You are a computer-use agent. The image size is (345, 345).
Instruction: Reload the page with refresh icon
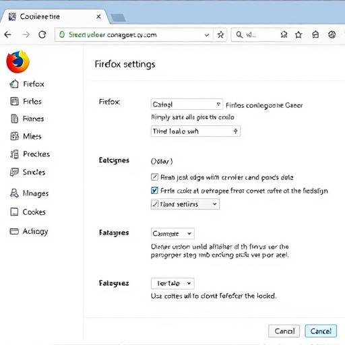click(42, 35)
